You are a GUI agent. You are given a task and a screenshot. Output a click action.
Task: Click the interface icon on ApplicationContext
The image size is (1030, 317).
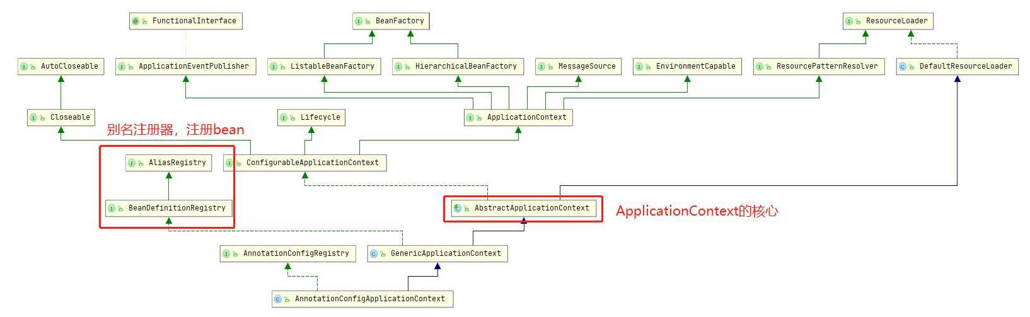470,118
